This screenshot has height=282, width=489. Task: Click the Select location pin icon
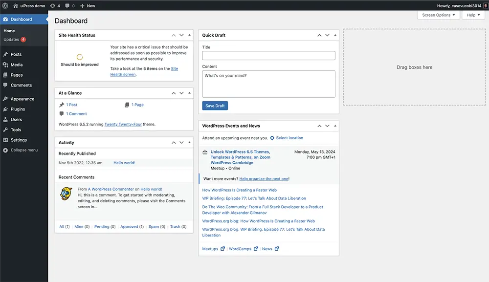272,138
